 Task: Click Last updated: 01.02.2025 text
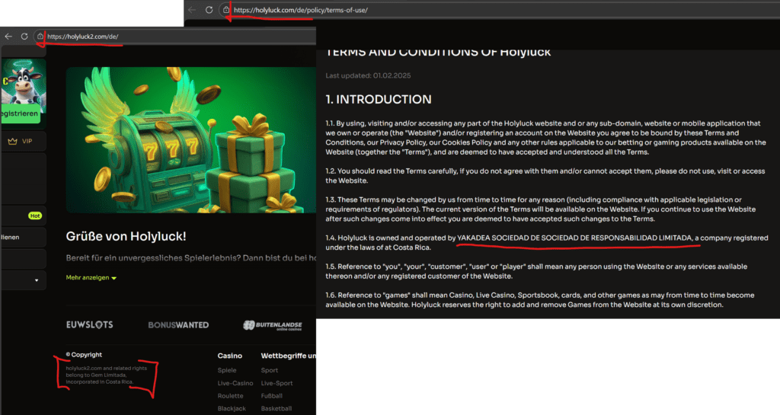coord(368,75)
